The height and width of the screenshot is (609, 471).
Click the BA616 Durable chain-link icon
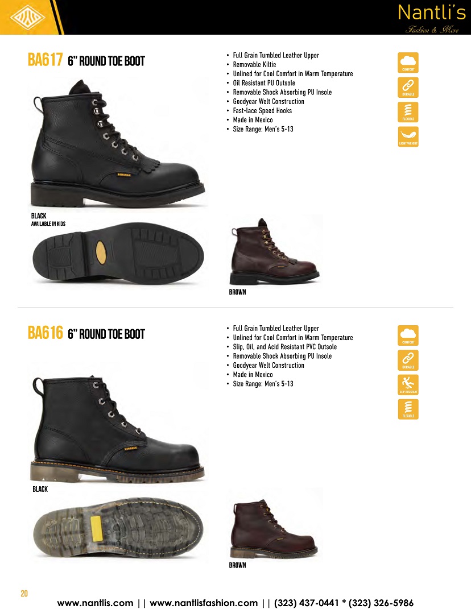pyautogui.click(x=408, y=360)
